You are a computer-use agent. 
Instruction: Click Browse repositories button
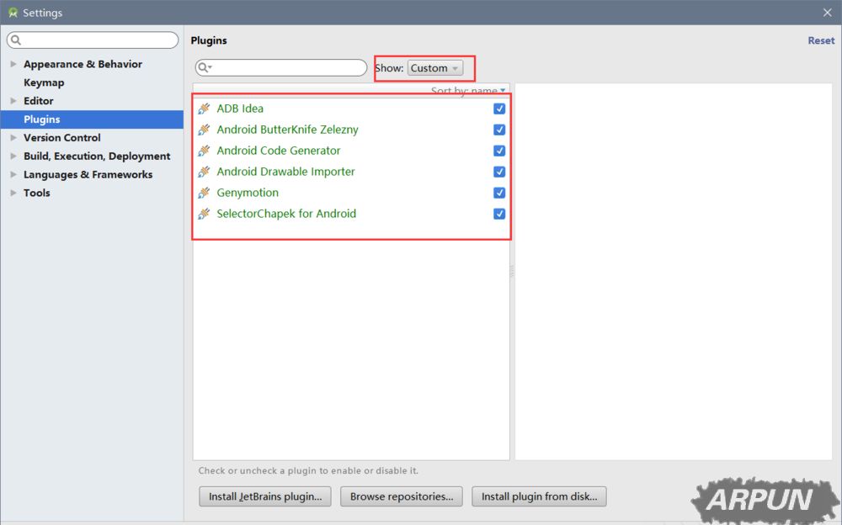pyautogui.click(x=402, y=496)
